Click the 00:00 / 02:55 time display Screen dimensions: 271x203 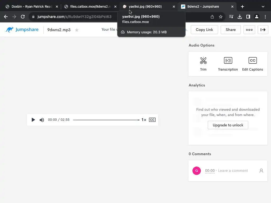point(58,120)
